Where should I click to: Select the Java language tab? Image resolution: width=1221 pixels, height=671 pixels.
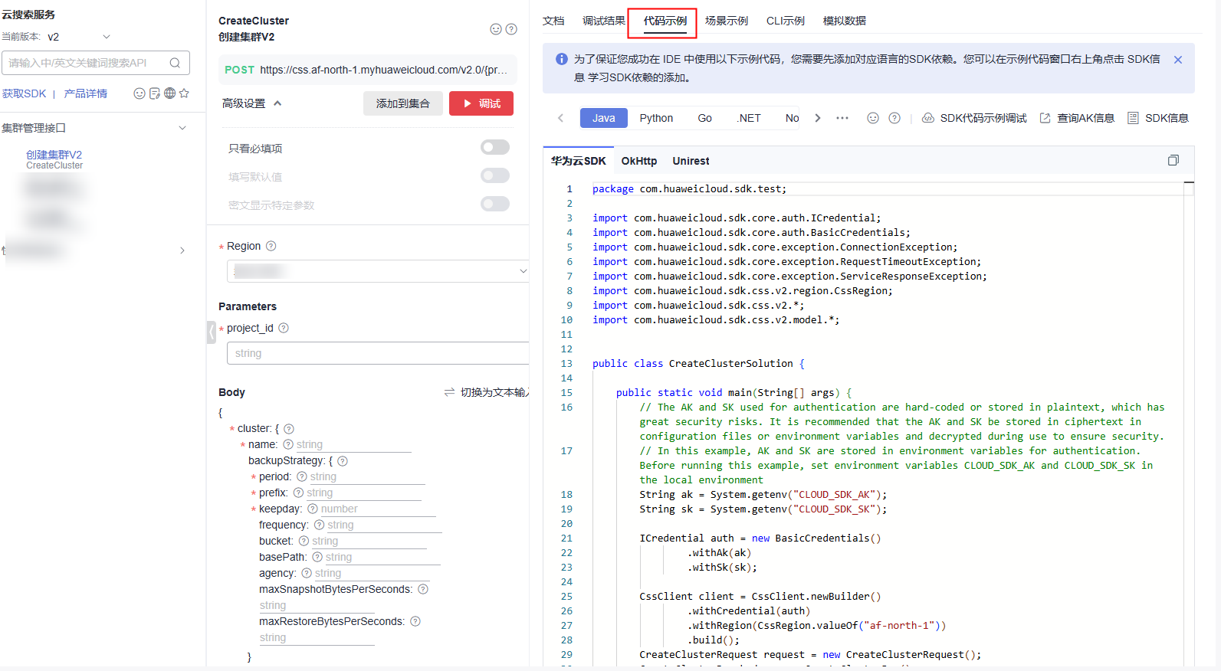click(604, 118)
